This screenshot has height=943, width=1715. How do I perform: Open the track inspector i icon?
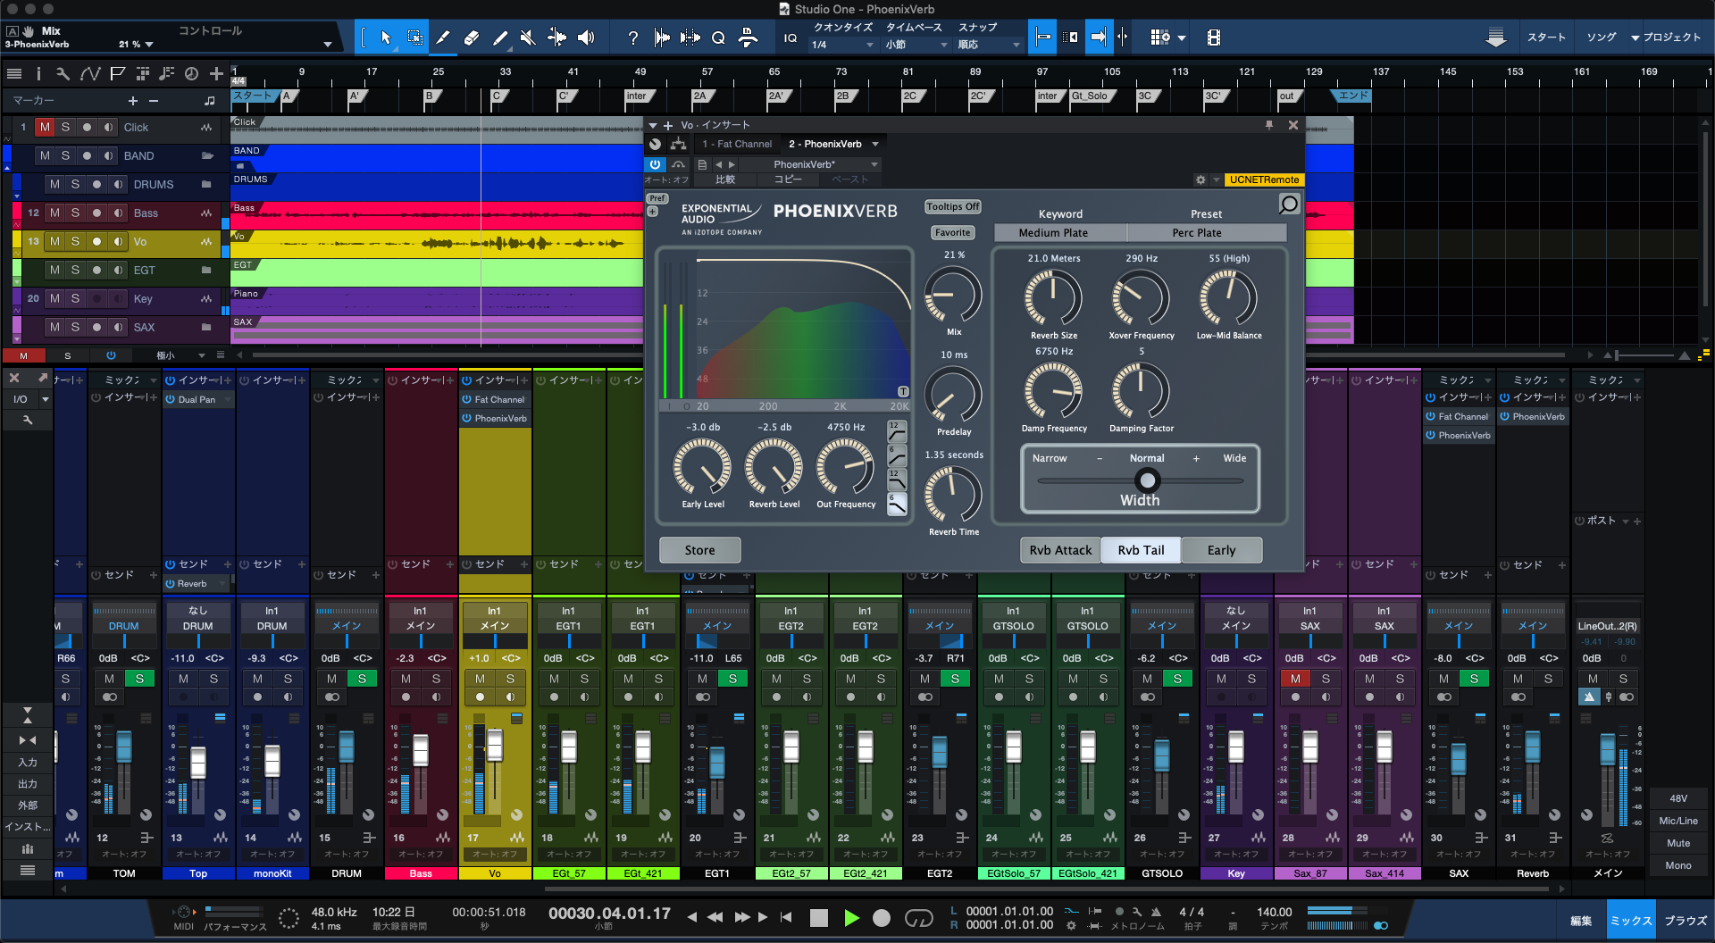point(38,73)
